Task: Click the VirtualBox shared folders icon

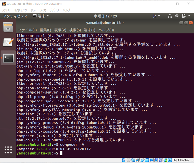Action: click(147, 160)
